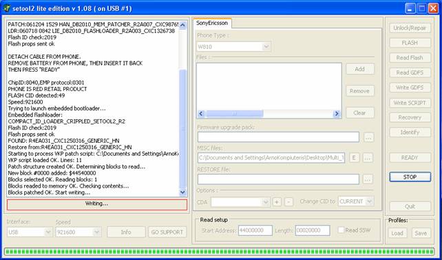This screenshot has width=442, height=260.
Task: Browse for Firmware upgrade pack file
Action: 368,137
